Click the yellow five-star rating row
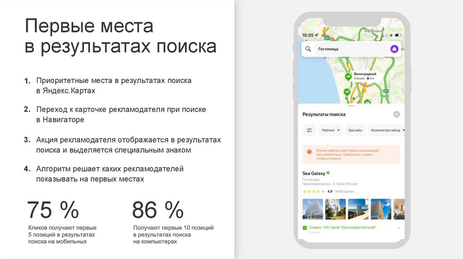This screenshot has width=463, height=259. [x=314, y=191]
